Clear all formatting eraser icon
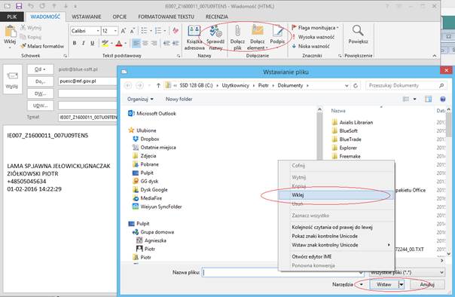 coord(176,31)
